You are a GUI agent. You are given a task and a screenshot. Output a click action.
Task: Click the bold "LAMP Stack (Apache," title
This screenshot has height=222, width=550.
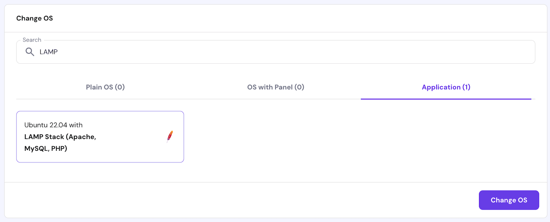60,137
